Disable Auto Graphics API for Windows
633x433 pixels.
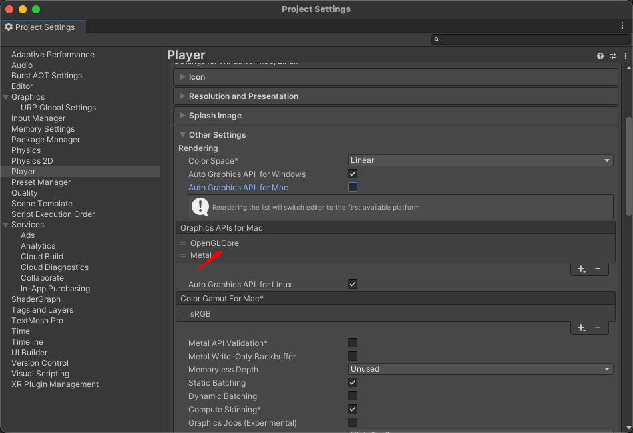pyautogui.click(x=353, y=174)
